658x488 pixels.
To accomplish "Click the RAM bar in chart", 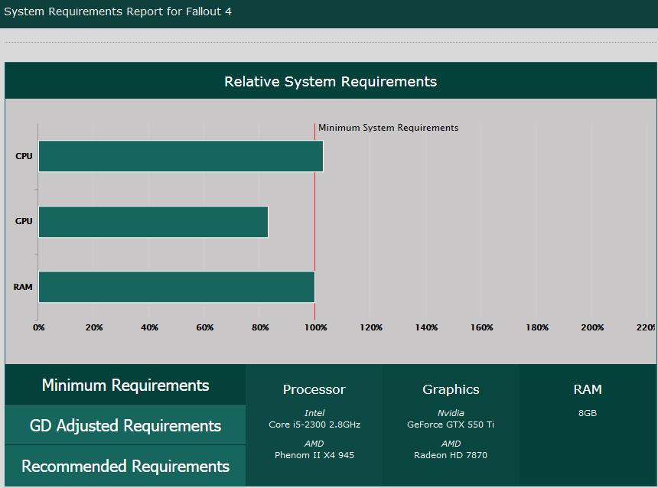I will (177, 287).
